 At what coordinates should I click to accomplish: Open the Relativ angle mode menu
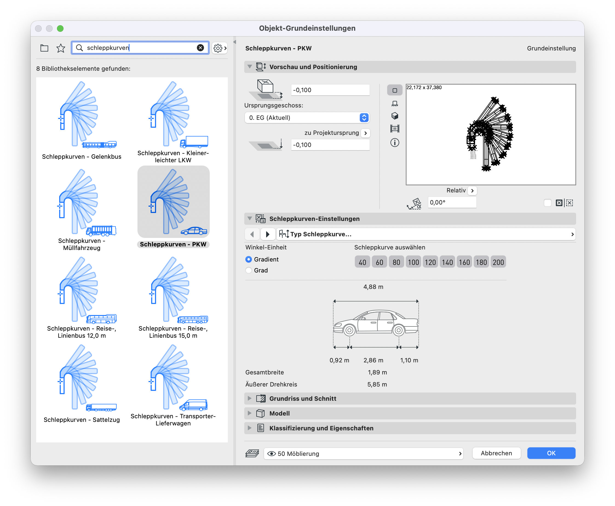[472, 191]
